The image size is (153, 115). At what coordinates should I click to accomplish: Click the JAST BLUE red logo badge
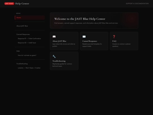tap(9, 3)
